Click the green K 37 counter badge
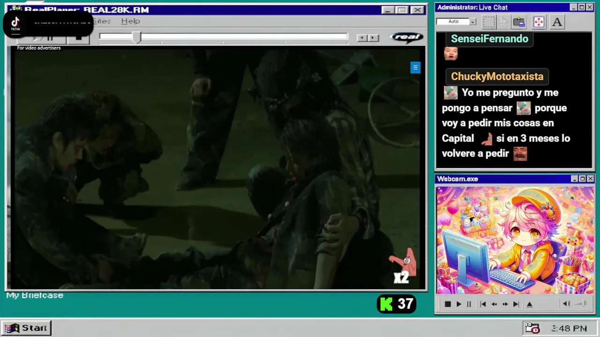This screenshot has height=337, width=600. (x=397, y=304)
